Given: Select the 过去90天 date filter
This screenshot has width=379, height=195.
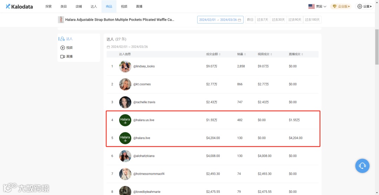Looking at the screenshot, I should (295, 20).
